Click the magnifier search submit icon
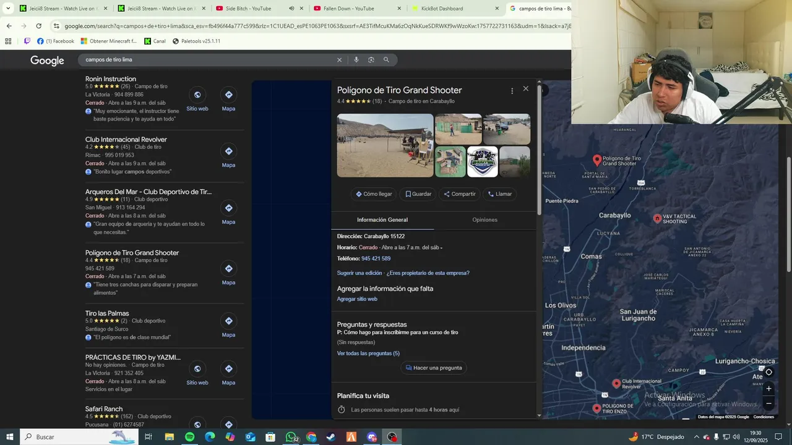 tap(386, 60)
